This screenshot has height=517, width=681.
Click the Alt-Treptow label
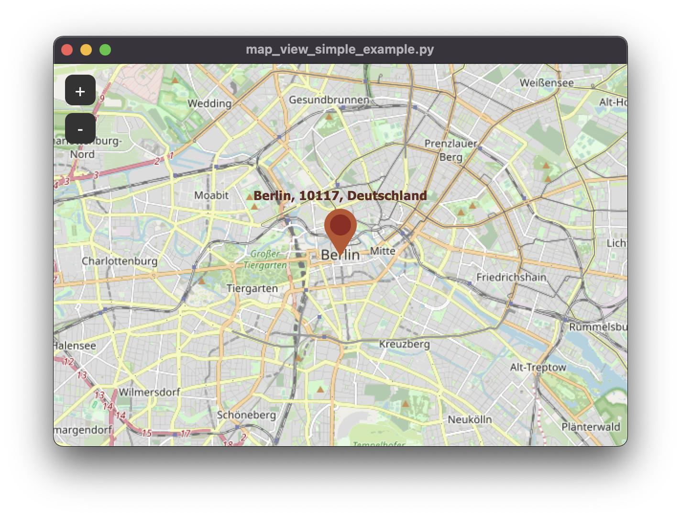(x=538, y=367)
